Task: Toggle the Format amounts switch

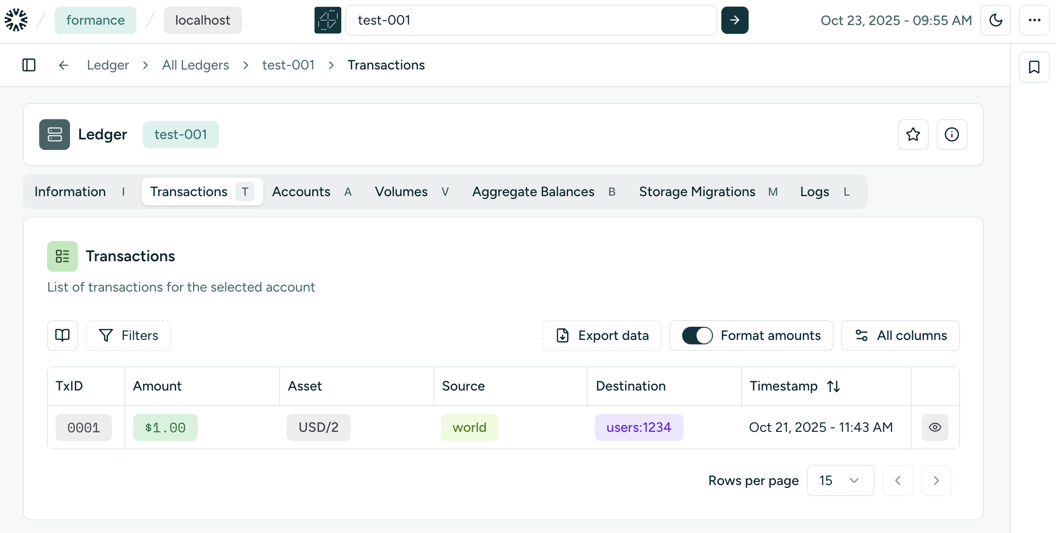Action: pos(697,336)
